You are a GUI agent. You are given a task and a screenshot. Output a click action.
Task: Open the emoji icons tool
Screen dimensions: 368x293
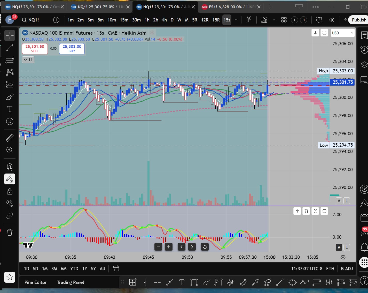coord(10,122)
